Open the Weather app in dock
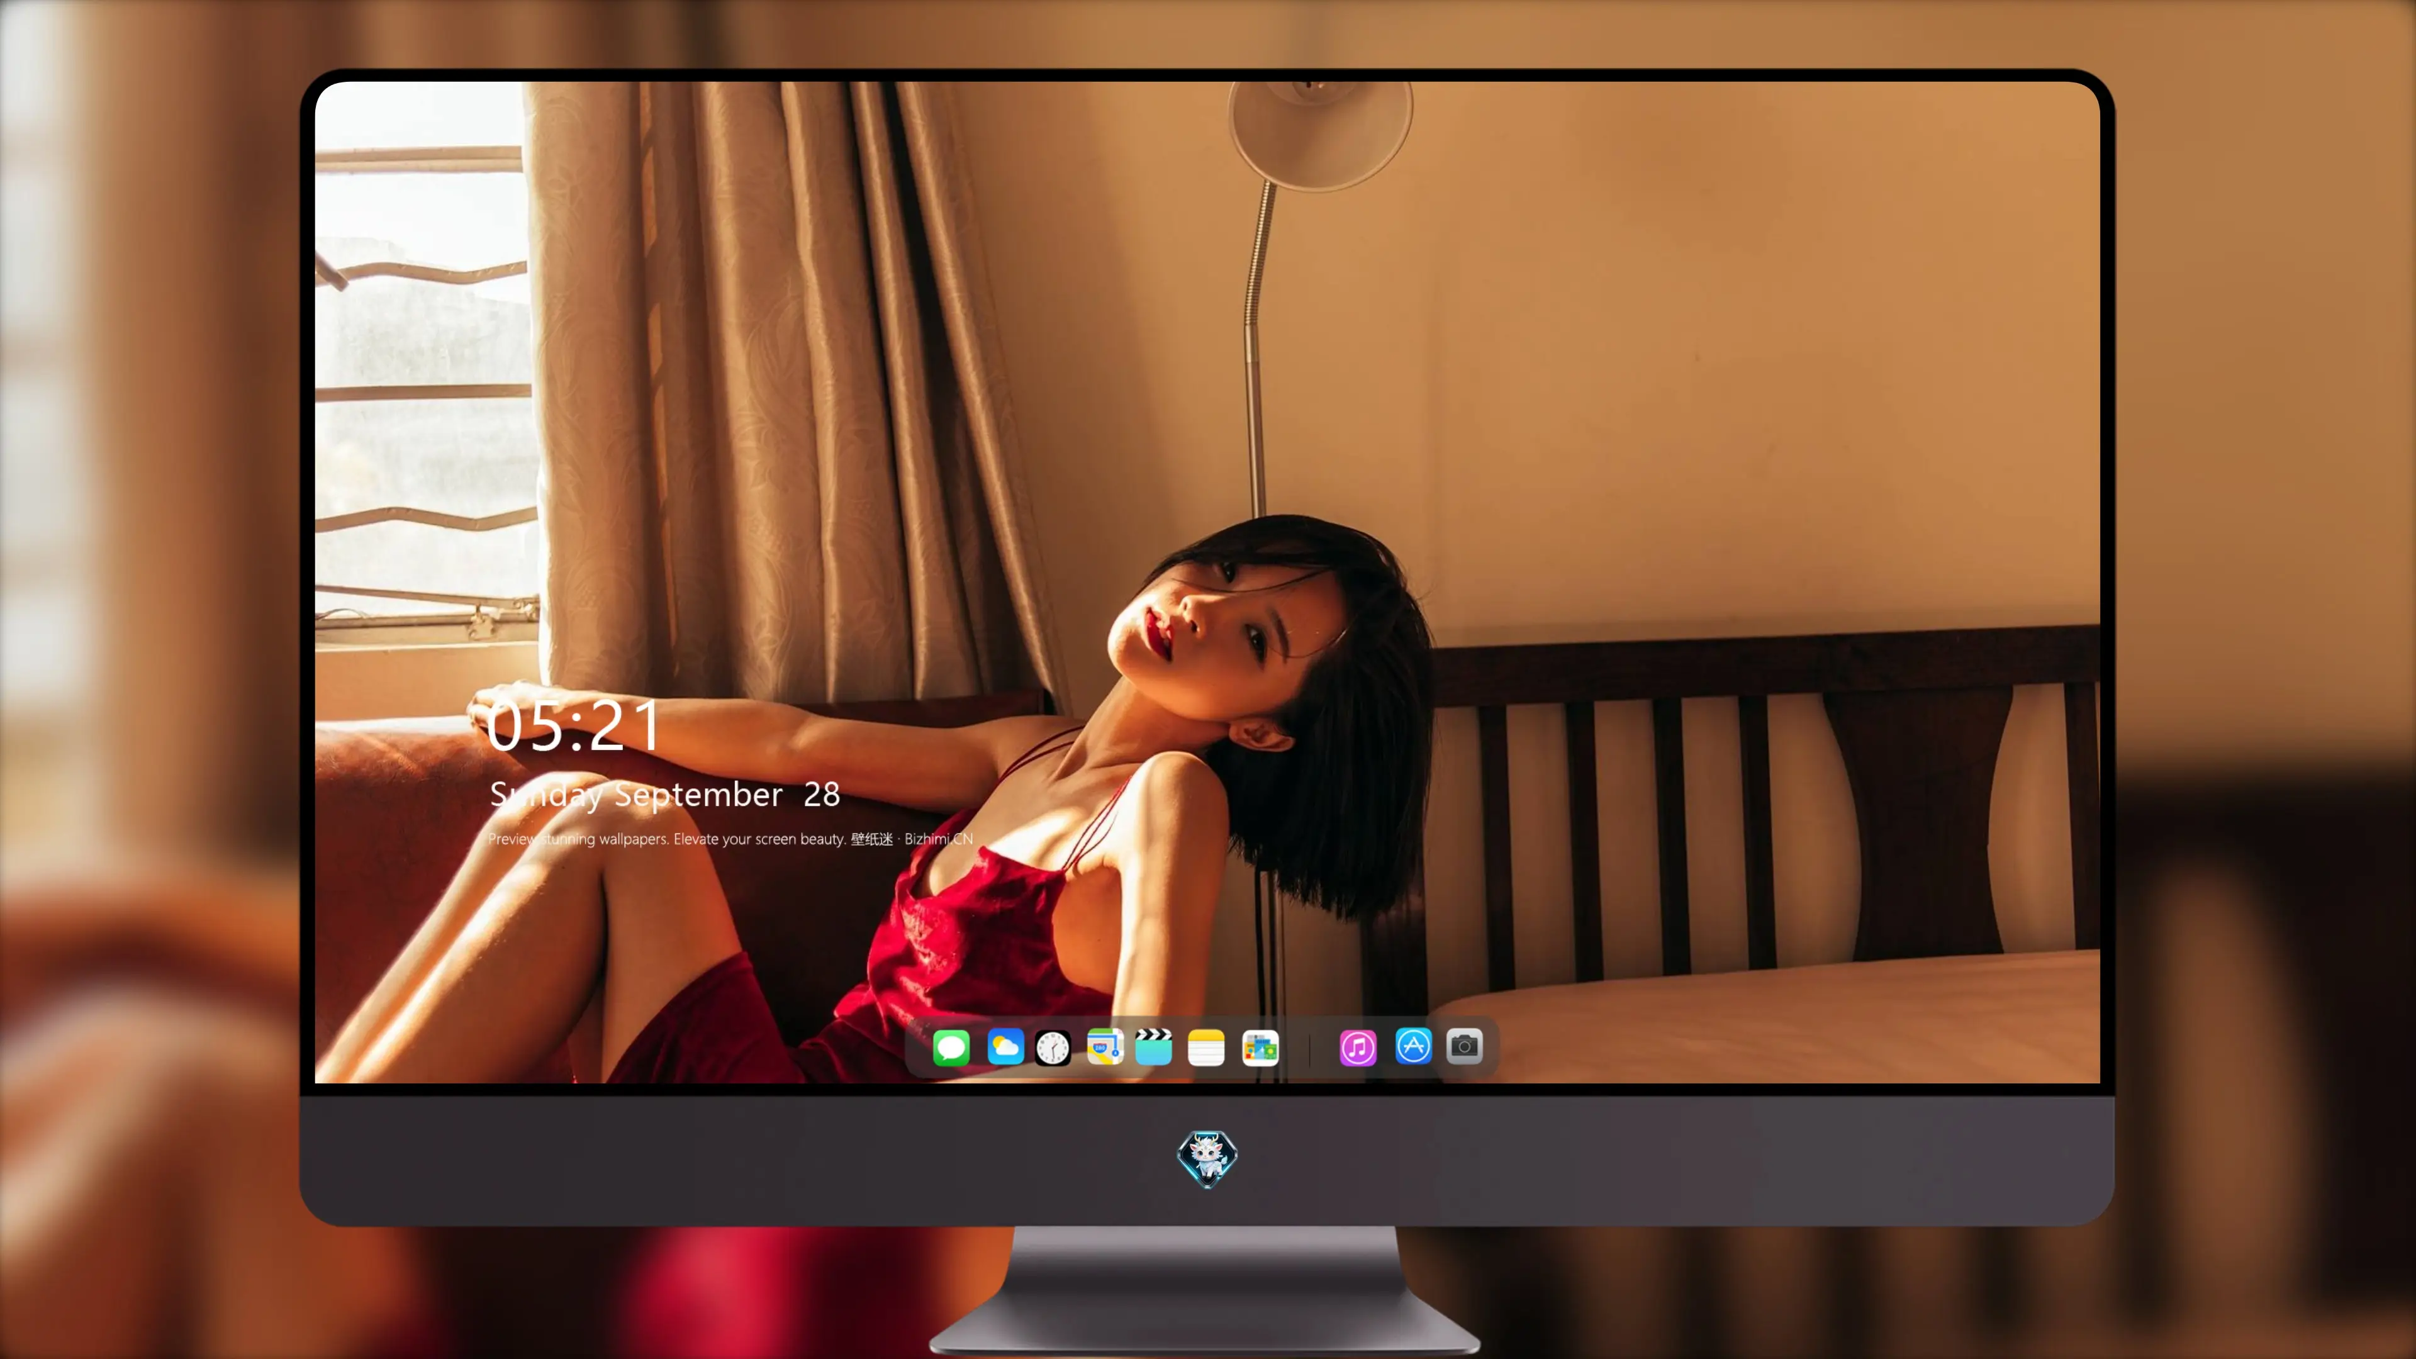The image size is (2416, 1359). (x=1005, y=1047)
